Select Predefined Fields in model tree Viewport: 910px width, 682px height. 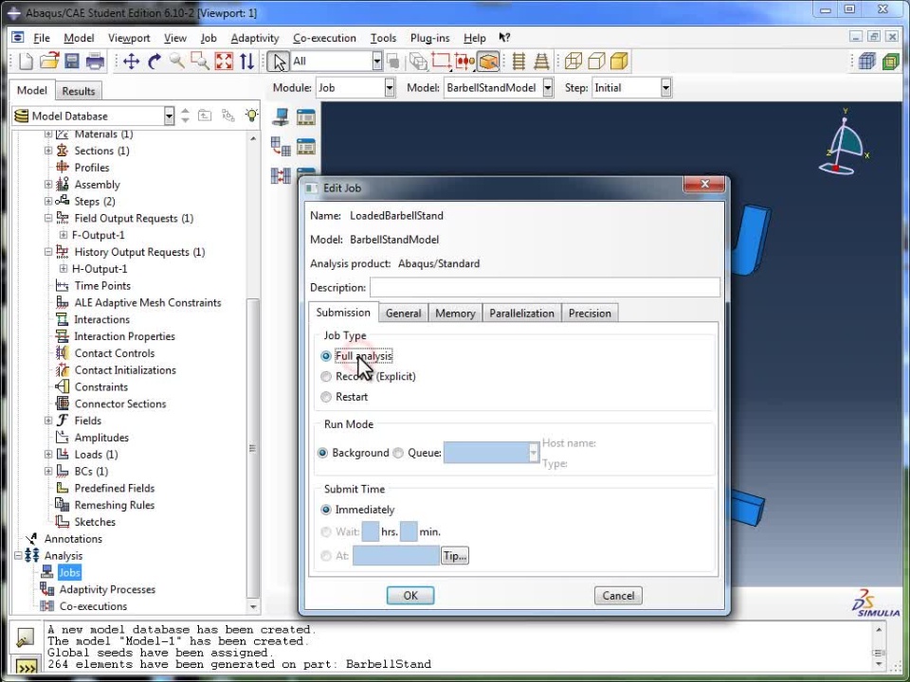pyautogui.click(x=115, y=489)
